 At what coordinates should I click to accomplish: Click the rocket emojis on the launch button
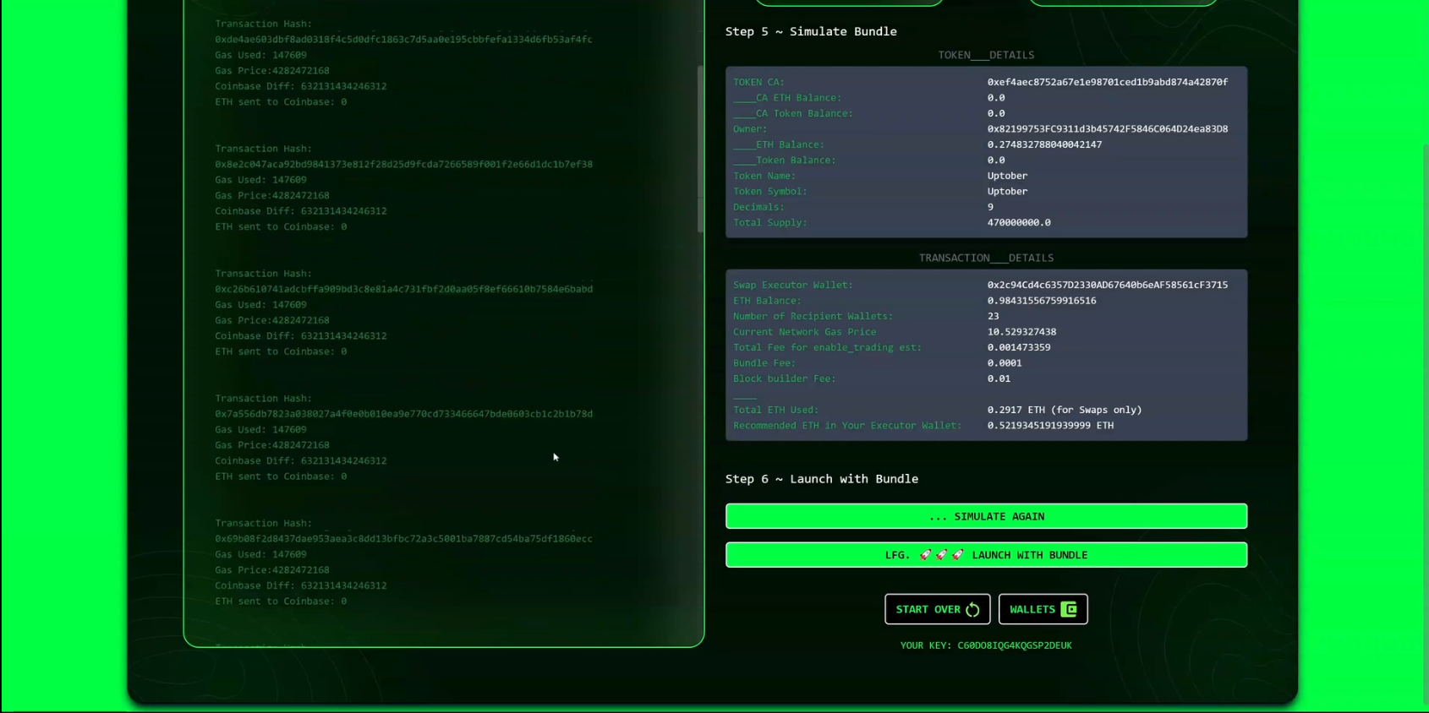(x=941, y=555)
